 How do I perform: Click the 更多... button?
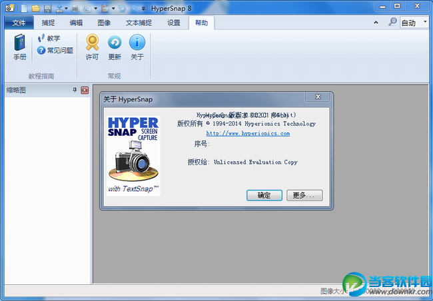point(304,195)
